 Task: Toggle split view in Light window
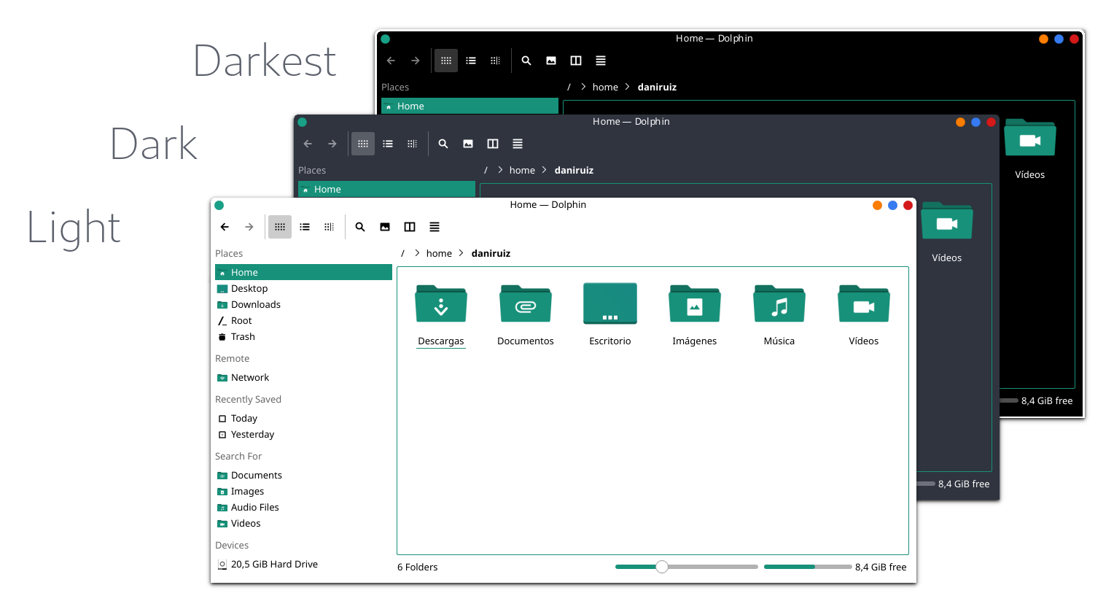pos(410,227)
